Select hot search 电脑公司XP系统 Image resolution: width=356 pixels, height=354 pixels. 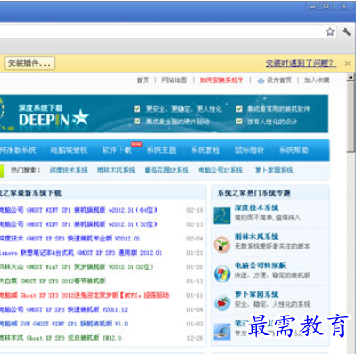[220, 170]
